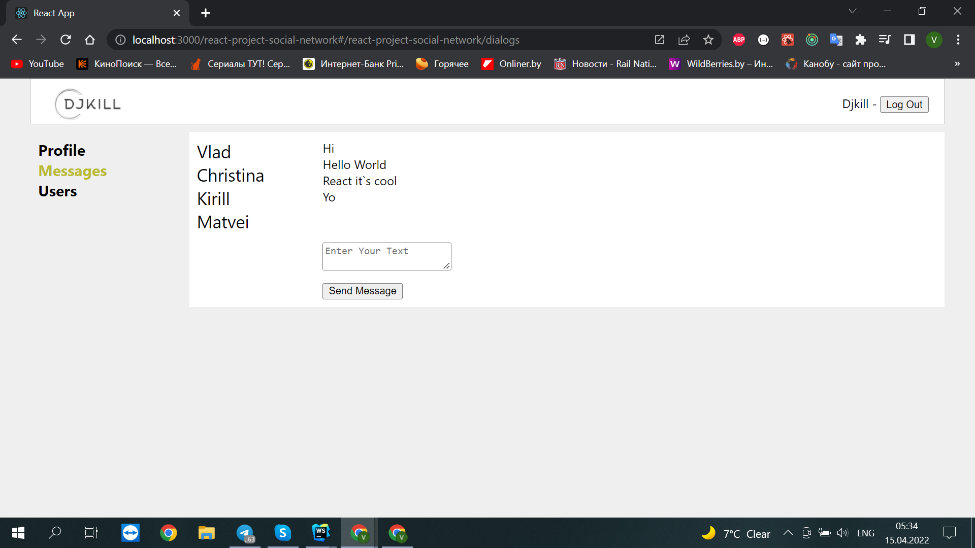Screen dimensions: 975x548
Task: Open the Chrome three-dot menu
Action: 958,40
